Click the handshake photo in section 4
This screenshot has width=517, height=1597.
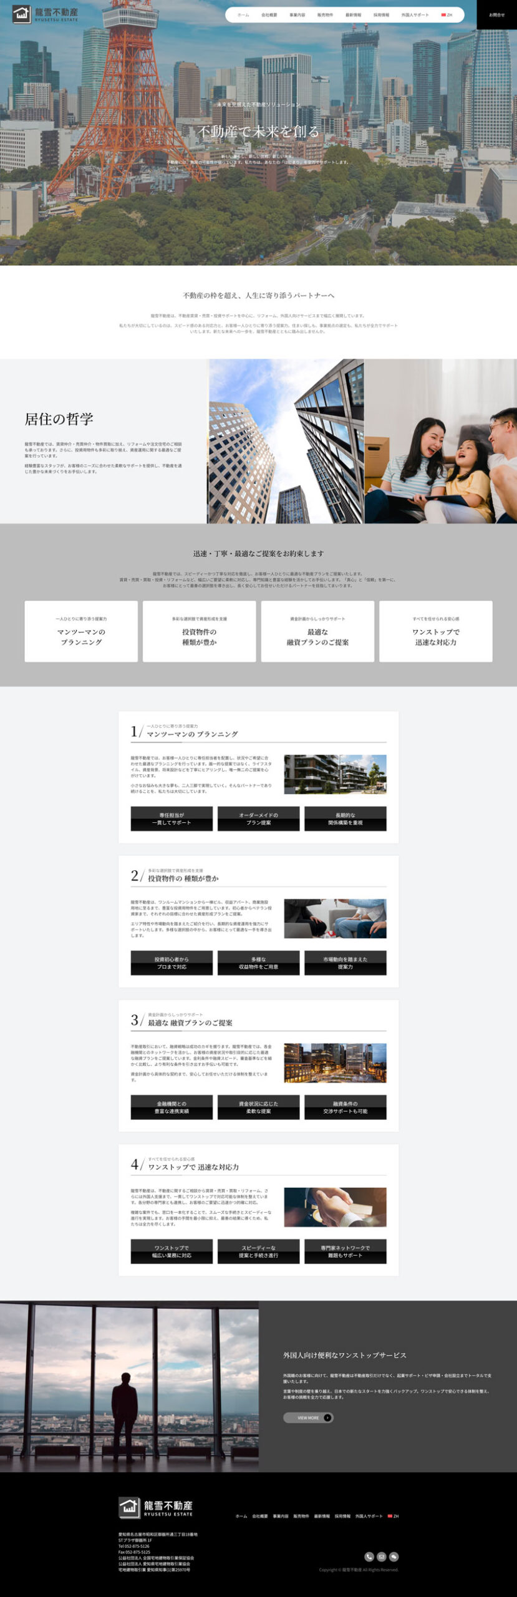335,1207
